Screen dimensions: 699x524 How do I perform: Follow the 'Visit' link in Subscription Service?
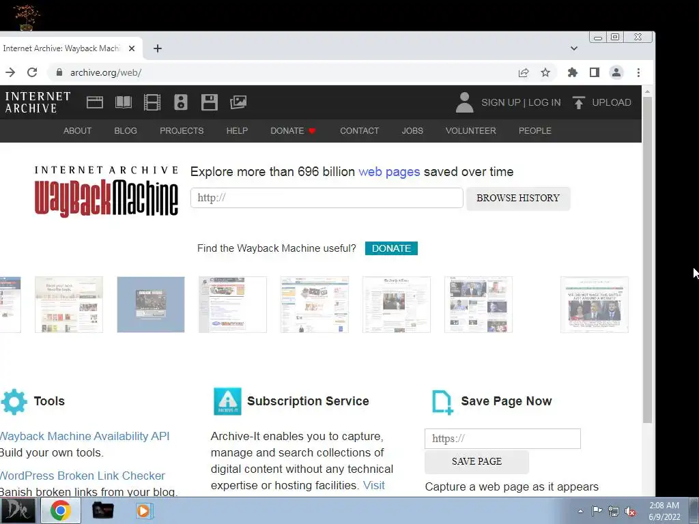(x=373, y=485)
